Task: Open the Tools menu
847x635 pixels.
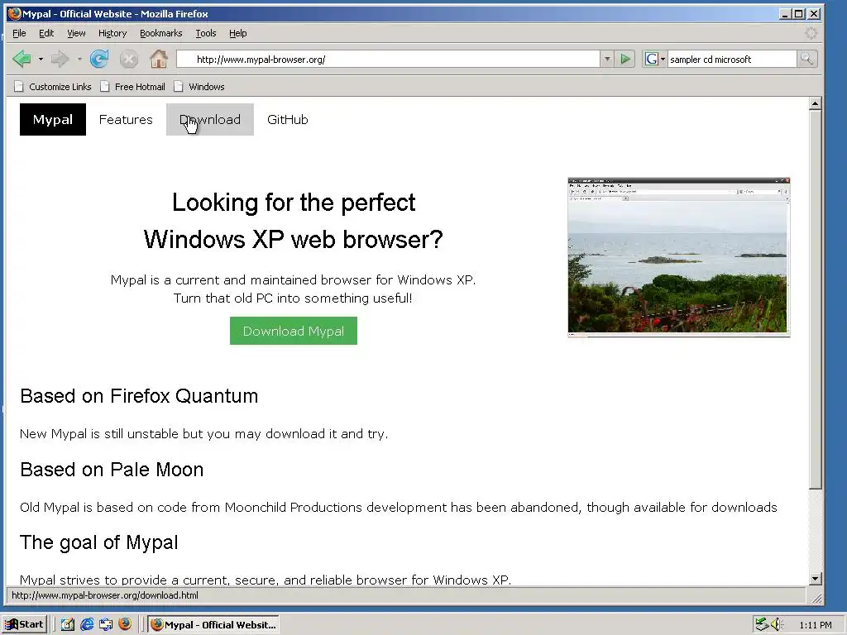Action: [x=206, y=33]
